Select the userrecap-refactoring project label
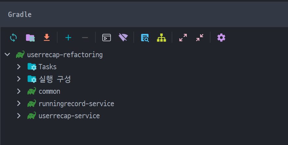This screenshot has width=288, height=145. click(x=65, y=55)
